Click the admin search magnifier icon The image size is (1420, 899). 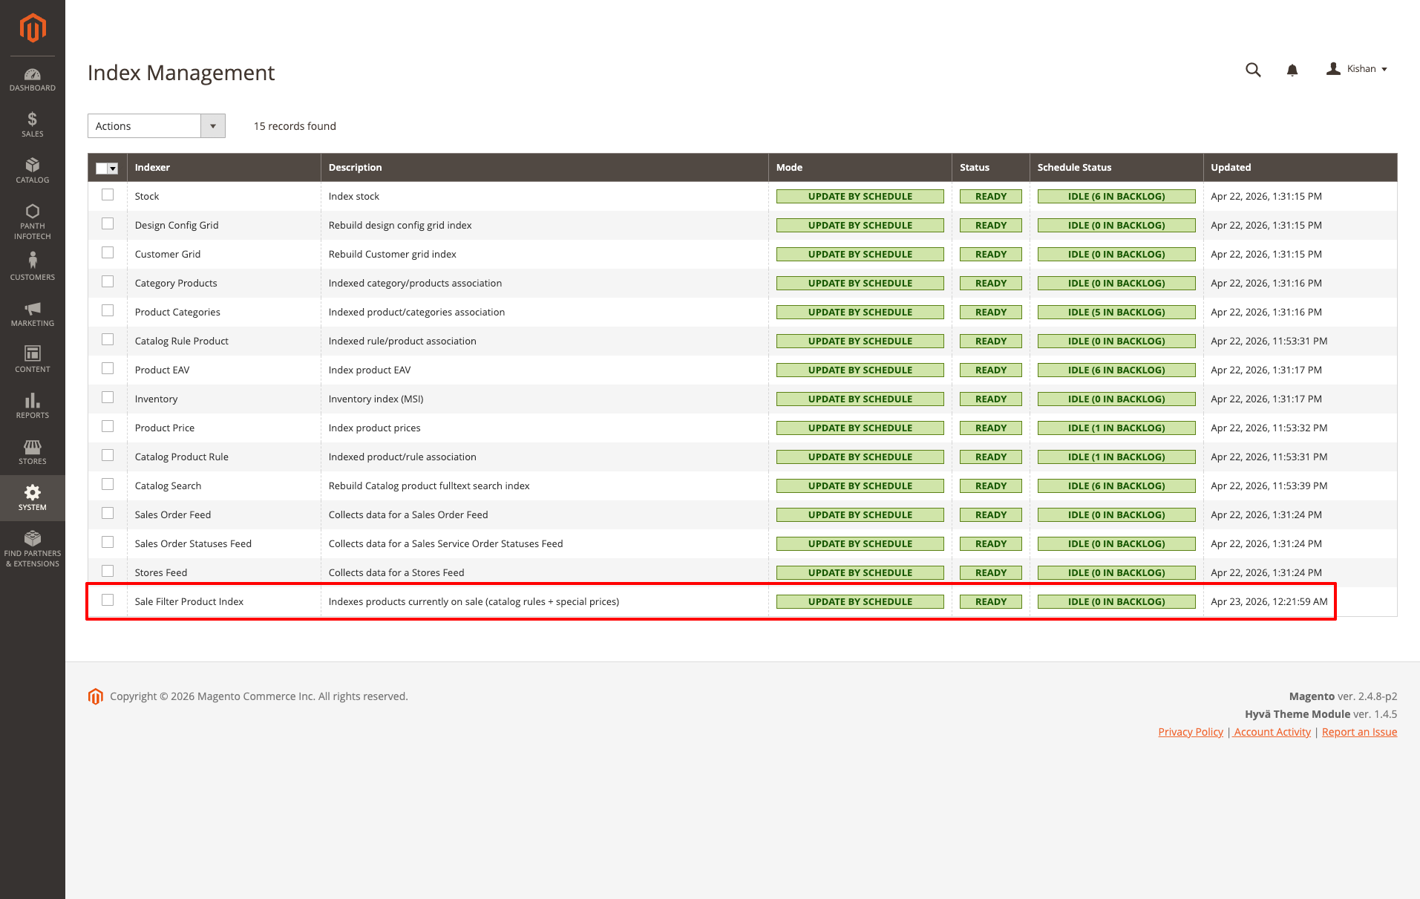tap(1252, 69)
